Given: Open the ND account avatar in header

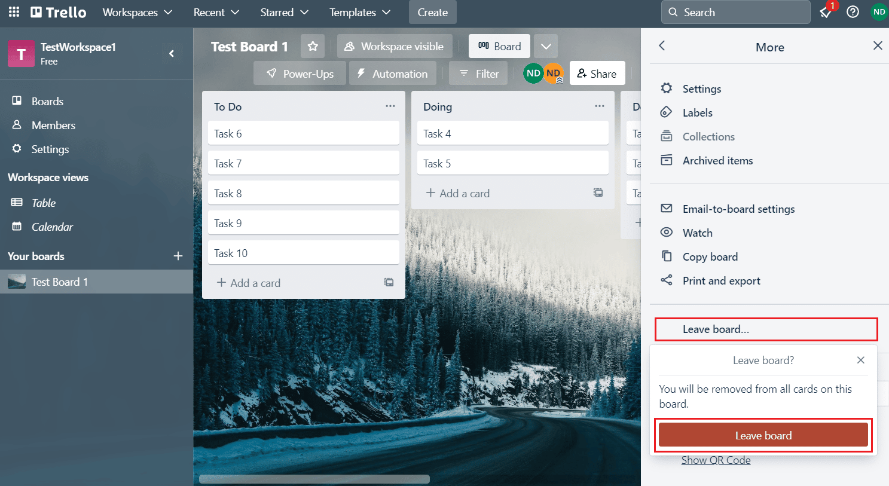Looking at the screenshot, I should pyautogui.click(x=879, y=12).
